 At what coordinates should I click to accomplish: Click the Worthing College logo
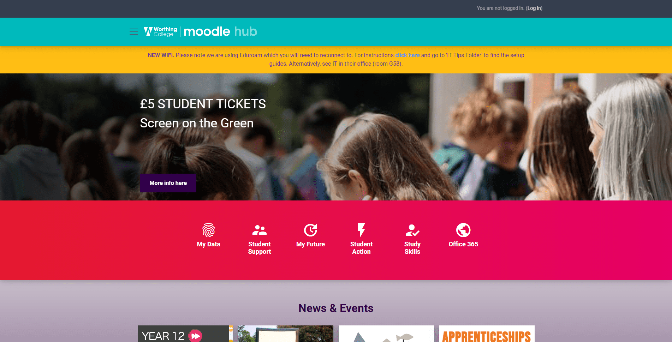[x=160, y=32]
